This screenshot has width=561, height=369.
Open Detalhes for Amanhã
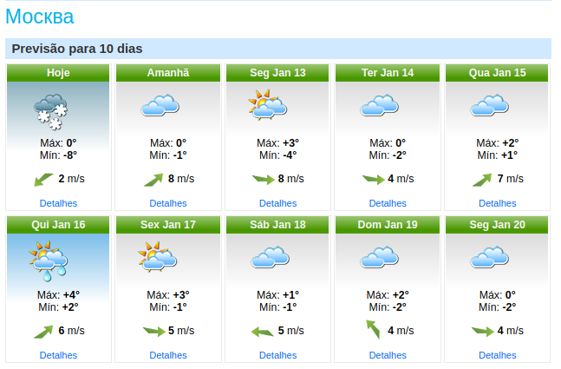[x=168, y=203]
